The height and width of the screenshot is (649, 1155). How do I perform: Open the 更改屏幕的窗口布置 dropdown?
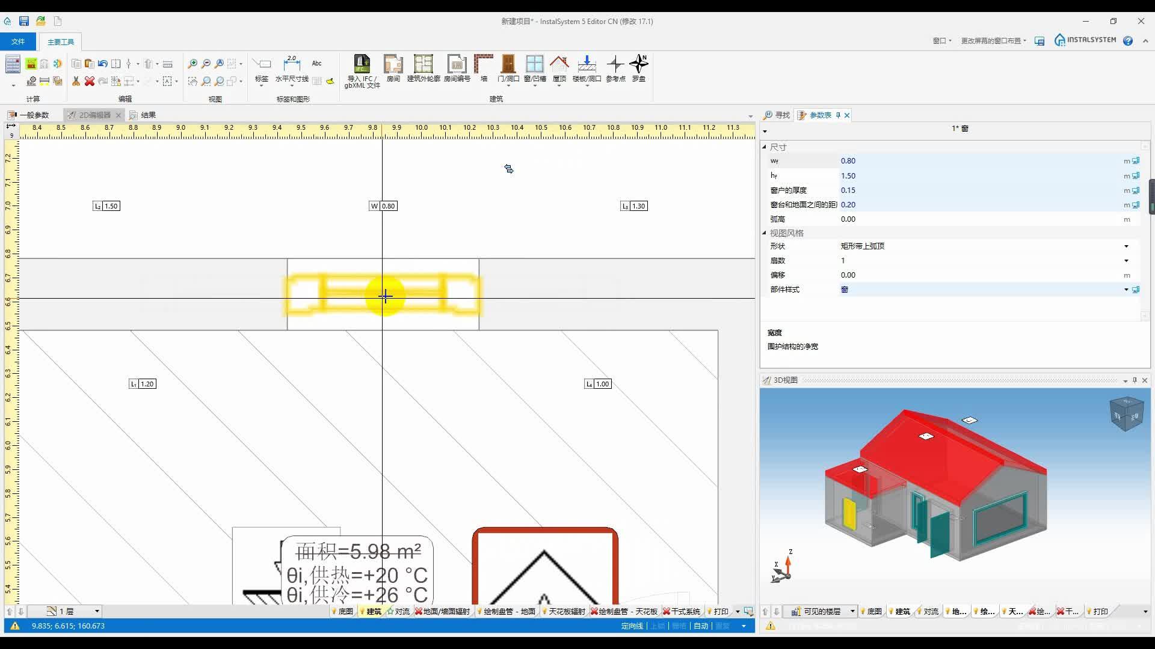(993, 41)
